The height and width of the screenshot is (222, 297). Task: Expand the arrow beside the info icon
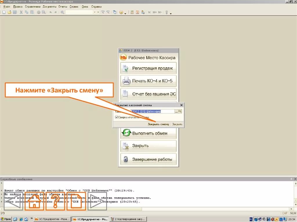tap(125, 13)
